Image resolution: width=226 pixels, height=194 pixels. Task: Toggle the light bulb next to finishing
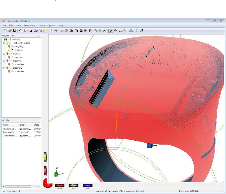(x=9, y=50)
